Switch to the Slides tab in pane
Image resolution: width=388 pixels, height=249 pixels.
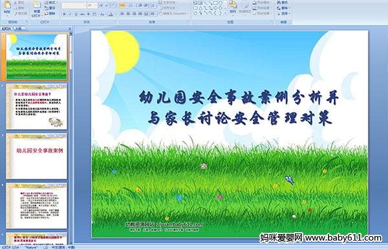(x=6, y=28)
